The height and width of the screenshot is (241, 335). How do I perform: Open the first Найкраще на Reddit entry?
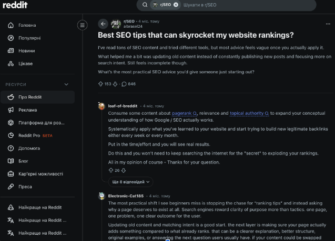pyautogui.click(x=38, y=207)
